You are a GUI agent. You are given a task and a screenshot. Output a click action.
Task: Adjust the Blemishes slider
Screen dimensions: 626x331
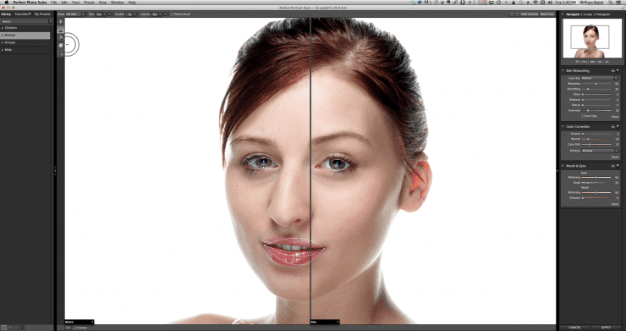click(x=596, y=84)
